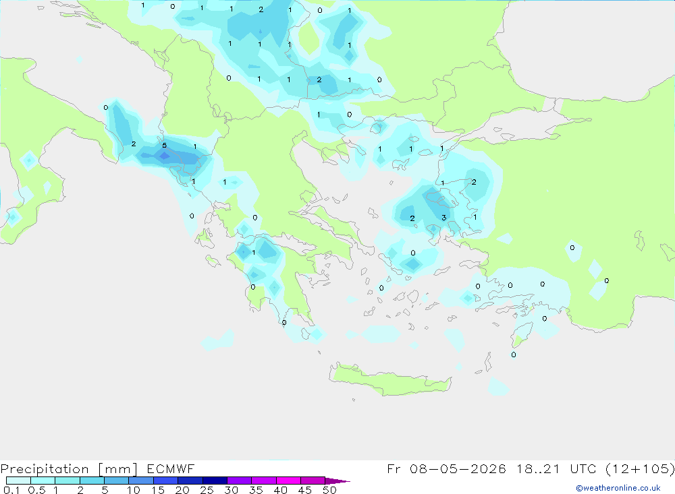Viewport: 675px width, 494px height.
Task: Select the 15–20 mm legend color
Action: pyautogui.click(x=165, y=481)
